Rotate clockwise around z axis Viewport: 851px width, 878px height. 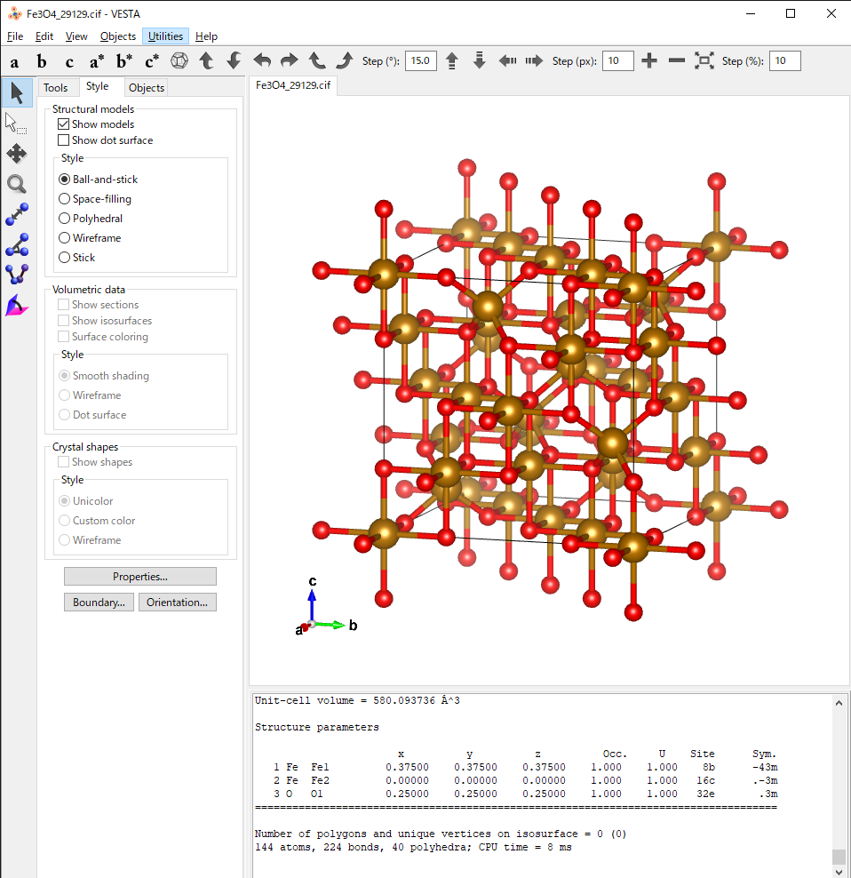[x=345, y=60]
